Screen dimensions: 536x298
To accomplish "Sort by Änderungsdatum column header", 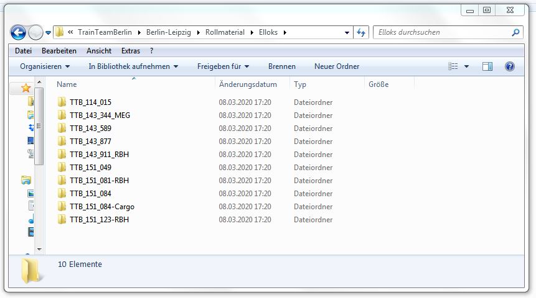I will (x=248, y=84).
